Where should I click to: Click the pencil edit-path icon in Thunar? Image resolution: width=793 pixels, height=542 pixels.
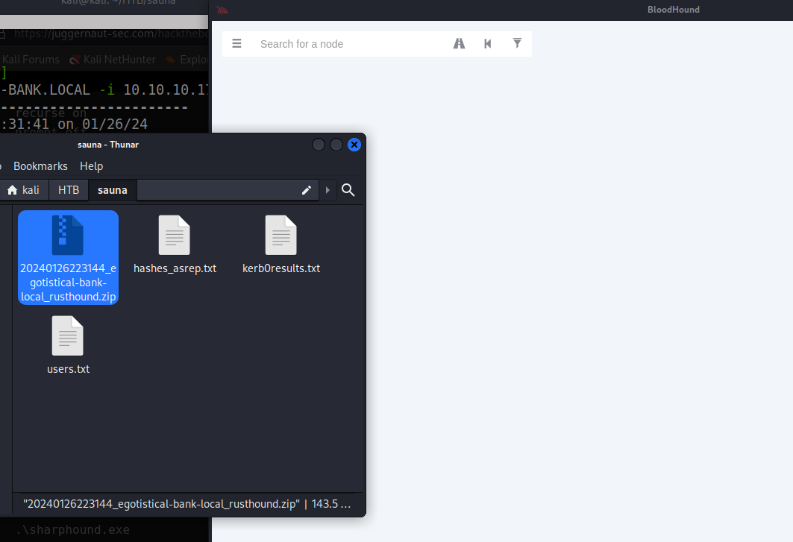pos(307,190)
